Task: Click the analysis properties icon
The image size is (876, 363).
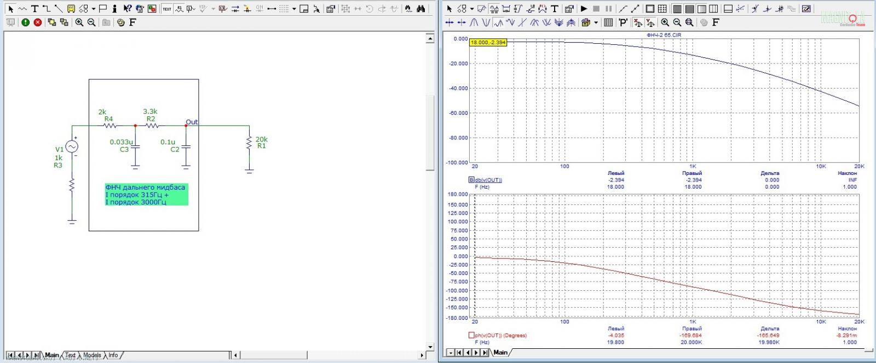Action: pos(569,9)
